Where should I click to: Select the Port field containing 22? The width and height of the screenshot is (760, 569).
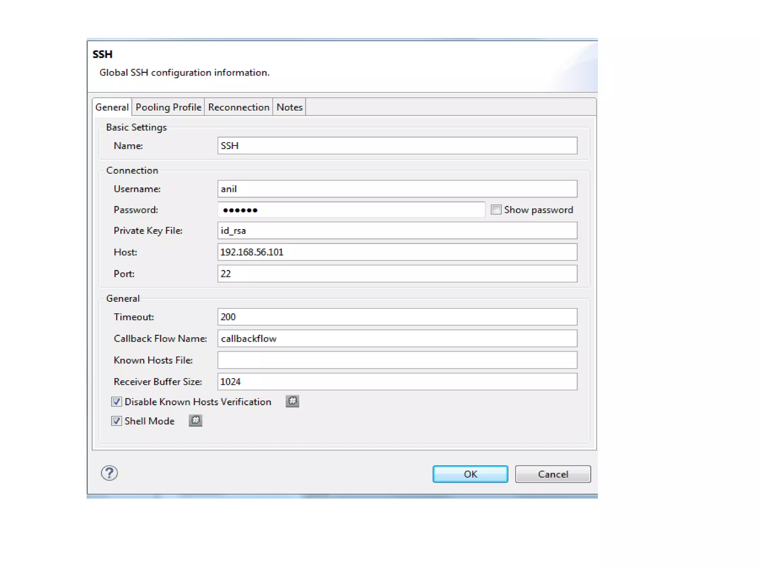click(397, 274)
